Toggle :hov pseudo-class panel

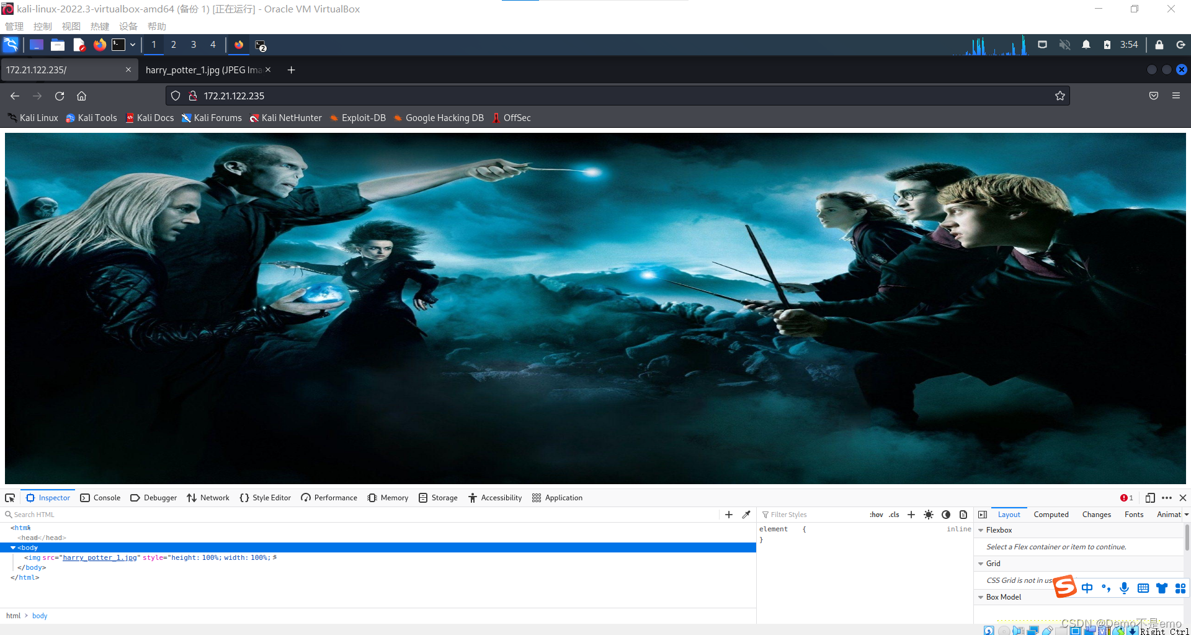[877, 515]
